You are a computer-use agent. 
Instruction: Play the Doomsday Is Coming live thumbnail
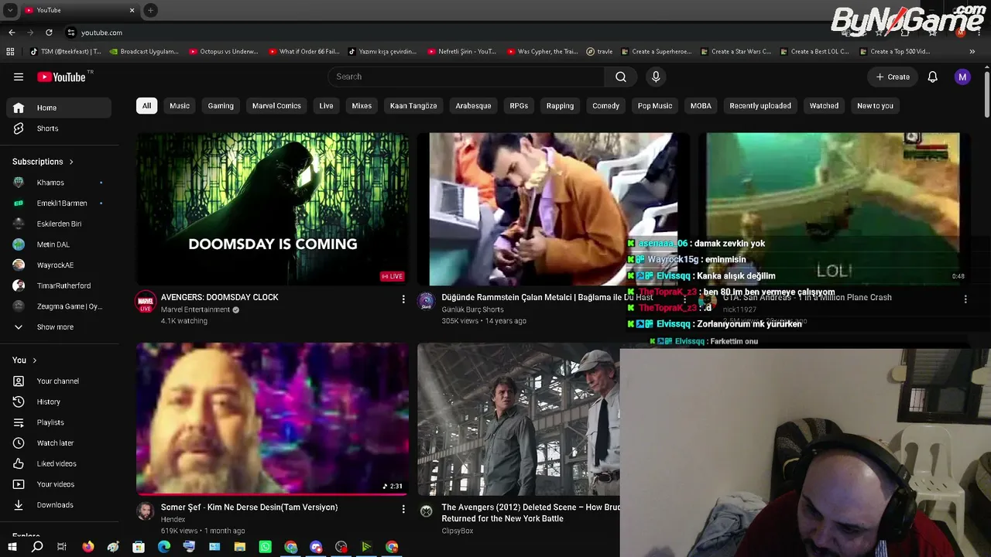tap(273, 209)
